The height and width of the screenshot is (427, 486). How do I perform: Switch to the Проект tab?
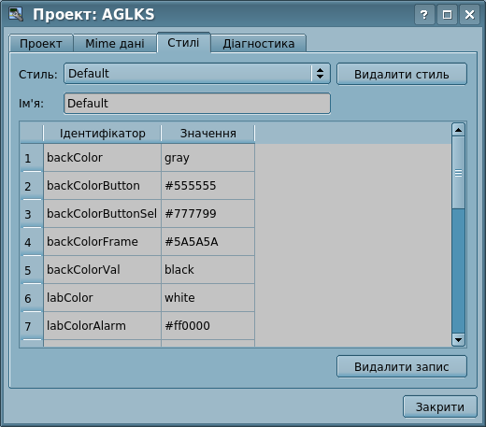pos(41,44)
